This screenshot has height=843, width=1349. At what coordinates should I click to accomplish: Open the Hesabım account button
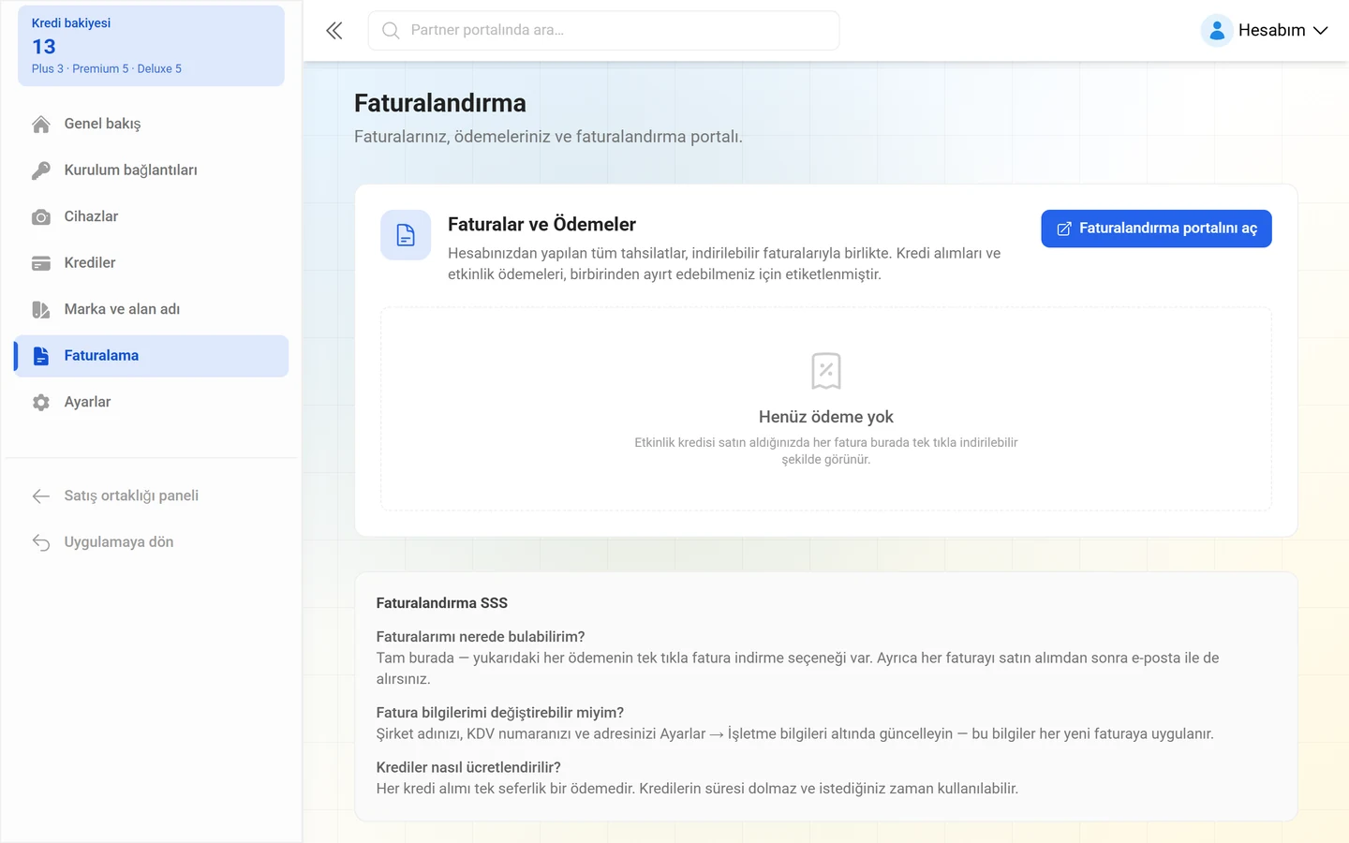1265,31
